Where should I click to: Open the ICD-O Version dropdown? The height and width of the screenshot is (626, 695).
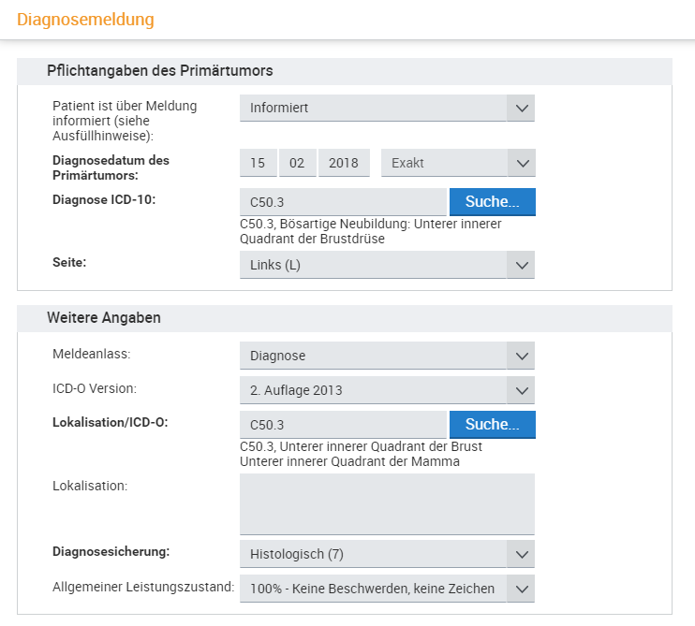tap(387, 389)
